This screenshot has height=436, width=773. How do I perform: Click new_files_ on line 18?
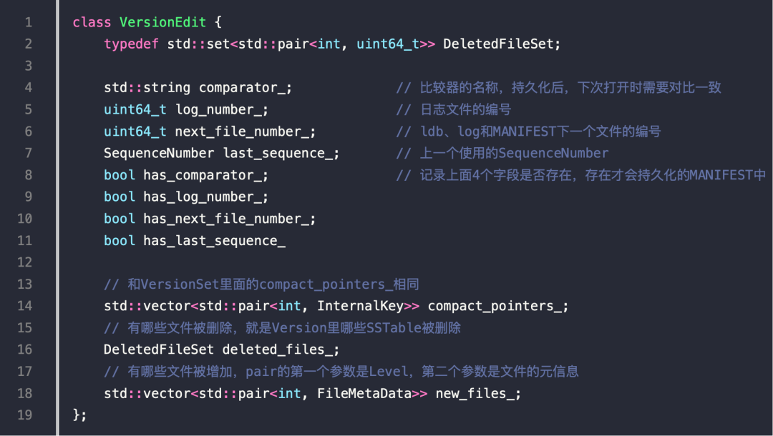pyautogui.click(x=475, y=394)
